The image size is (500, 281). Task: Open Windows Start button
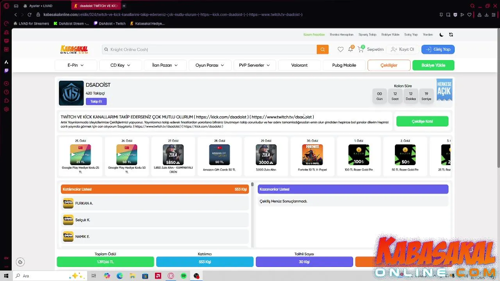point(6,276)
